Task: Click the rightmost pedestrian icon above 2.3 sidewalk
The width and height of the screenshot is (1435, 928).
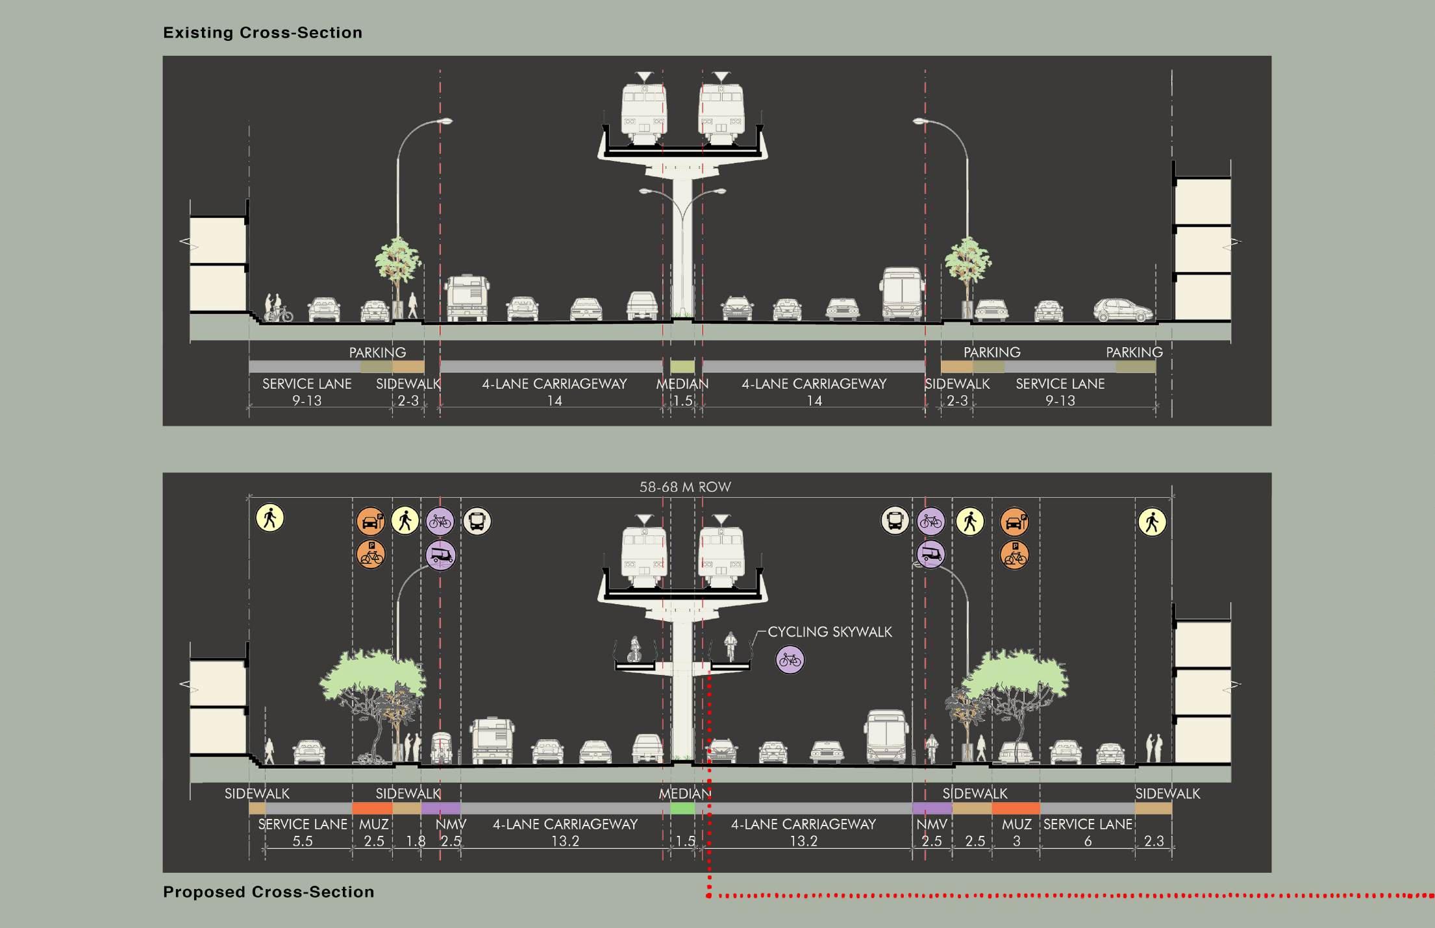Action: tap(1152, 522)
